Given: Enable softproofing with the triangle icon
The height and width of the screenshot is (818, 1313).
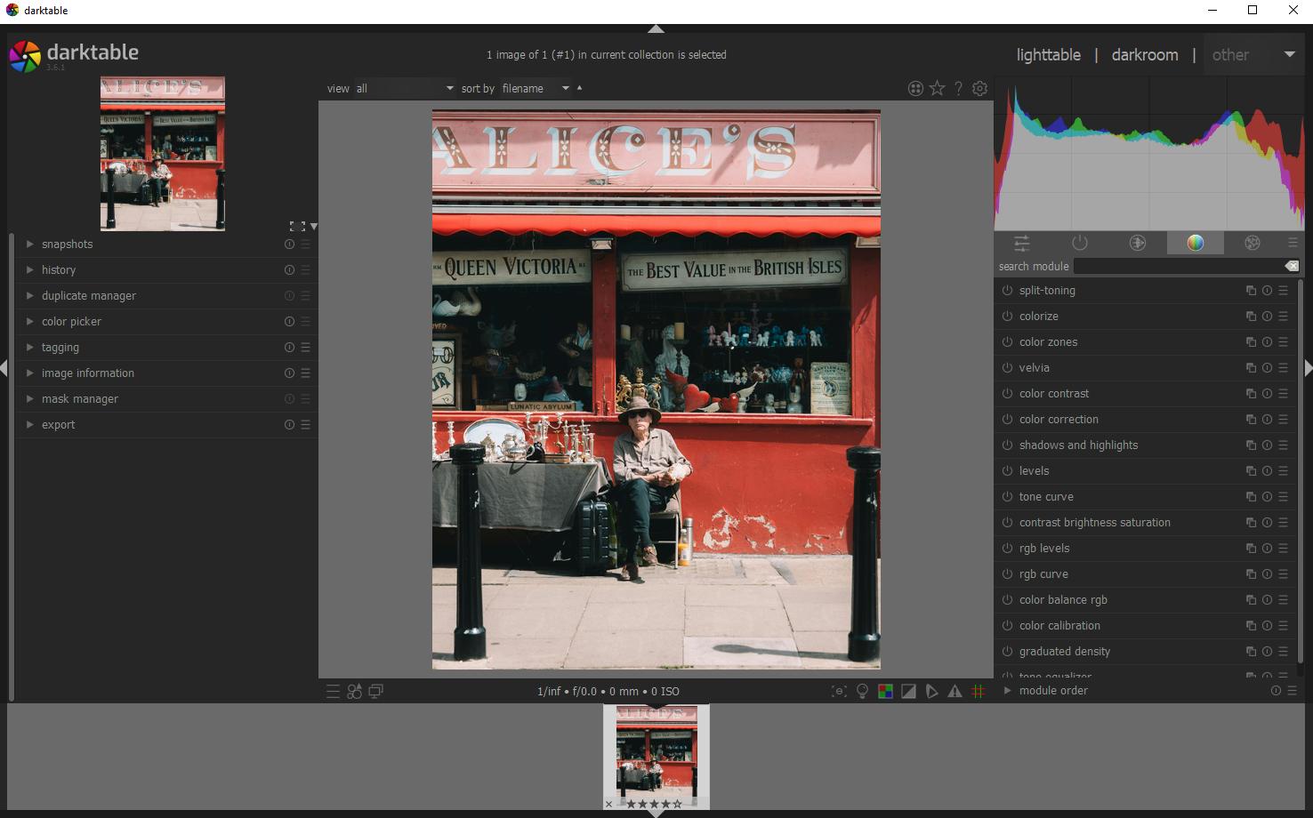Looking at the screenshot, I should pos(932,691).
